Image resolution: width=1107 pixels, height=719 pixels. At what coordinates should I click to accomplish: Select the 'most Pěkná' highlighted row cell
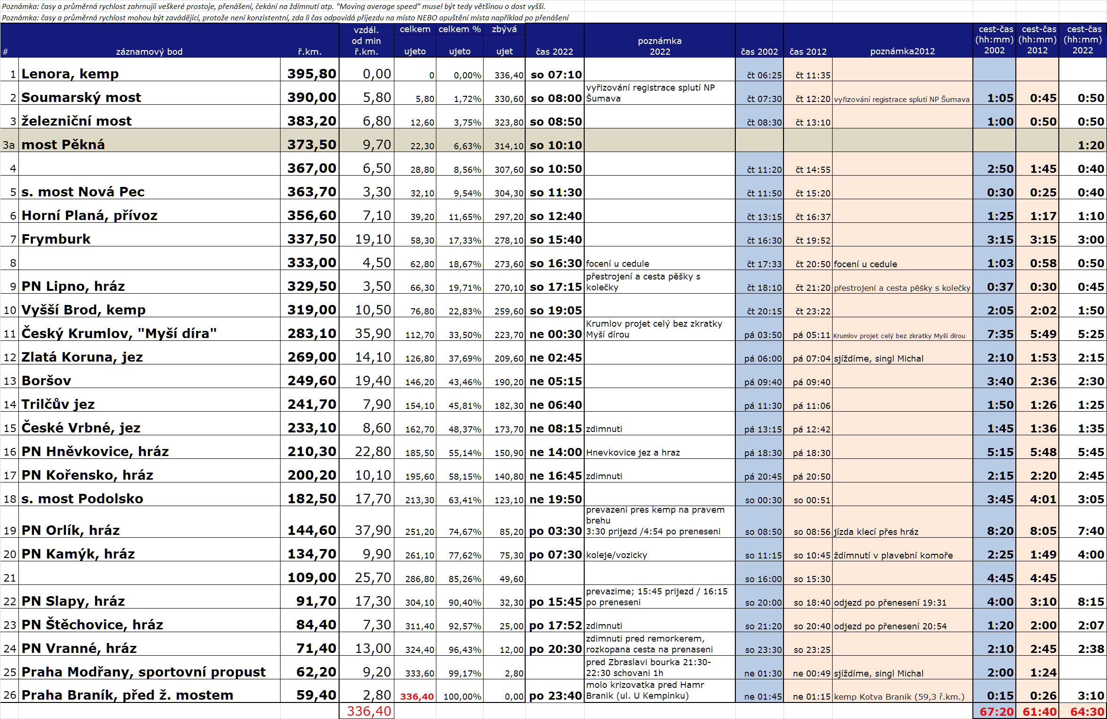tap(63, 144)
